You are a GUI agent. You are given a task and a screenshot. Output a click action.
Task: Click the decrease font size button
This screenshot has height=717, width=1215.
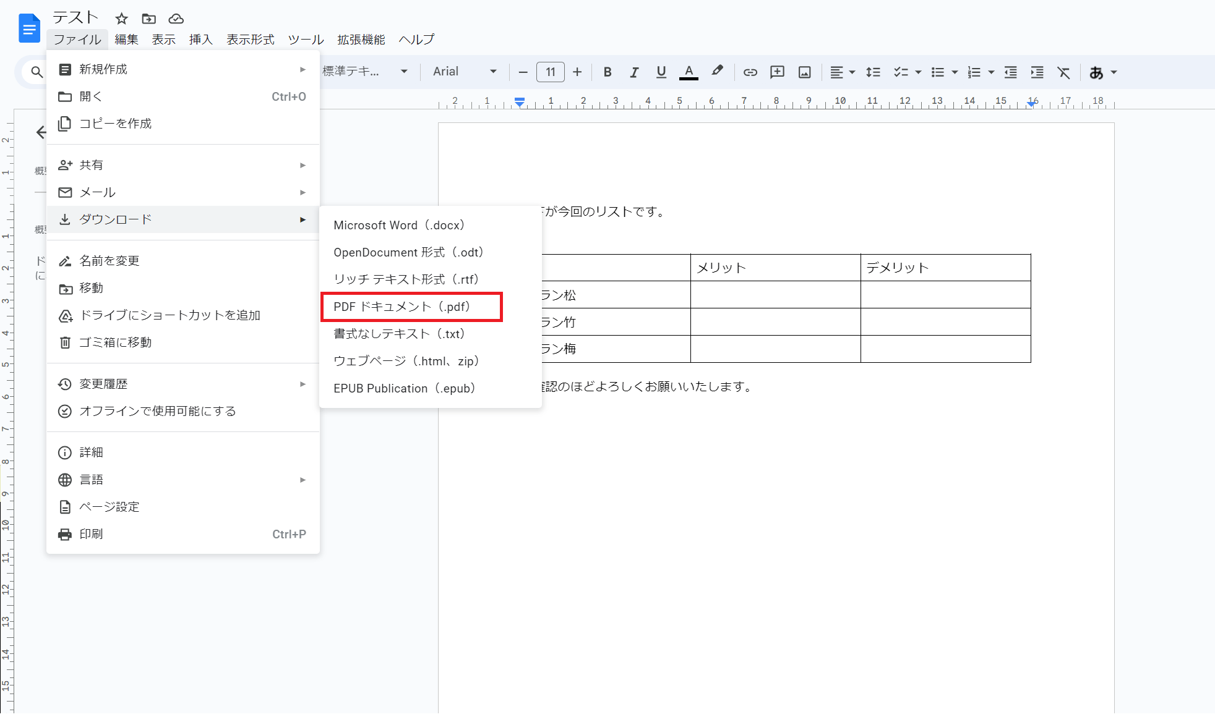click(523, 72)
